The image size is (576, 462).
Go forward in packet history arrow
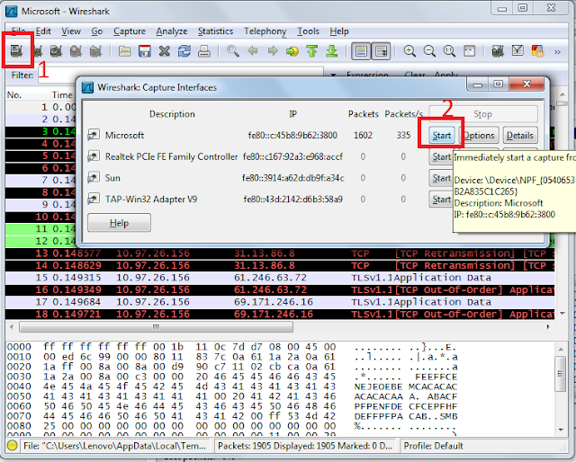(273, 51)
